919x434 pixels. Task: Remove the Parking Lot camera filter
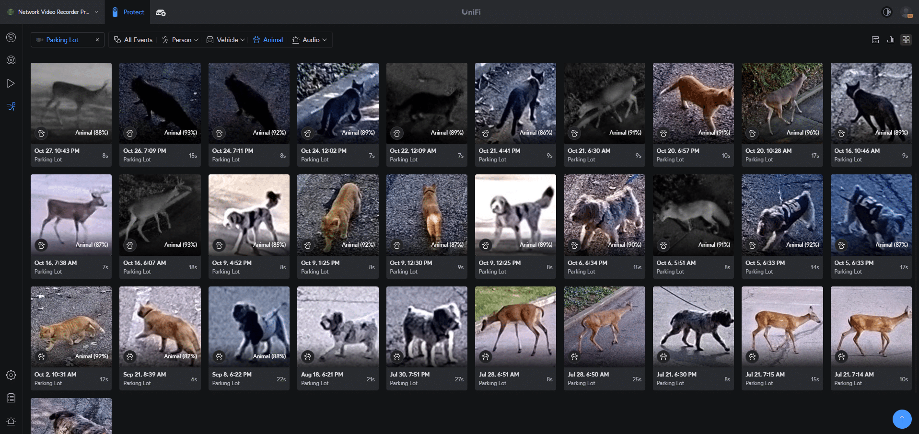click(97, 40)
